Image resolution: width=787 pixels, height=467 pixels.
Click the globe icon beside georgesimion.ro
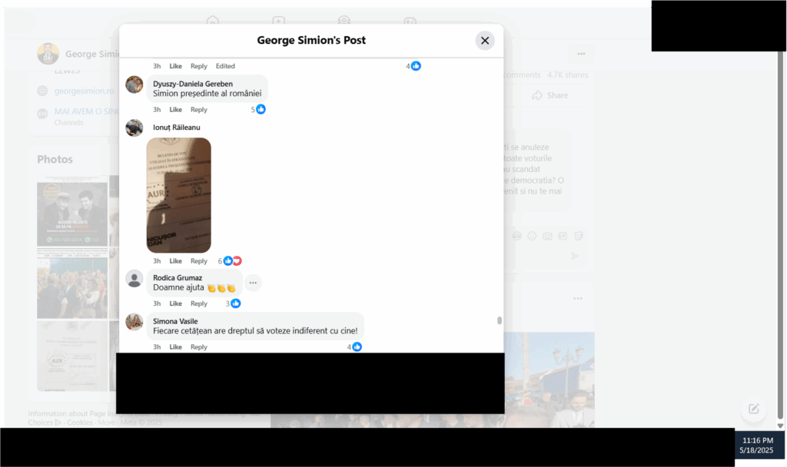click(x=43, y=91)
